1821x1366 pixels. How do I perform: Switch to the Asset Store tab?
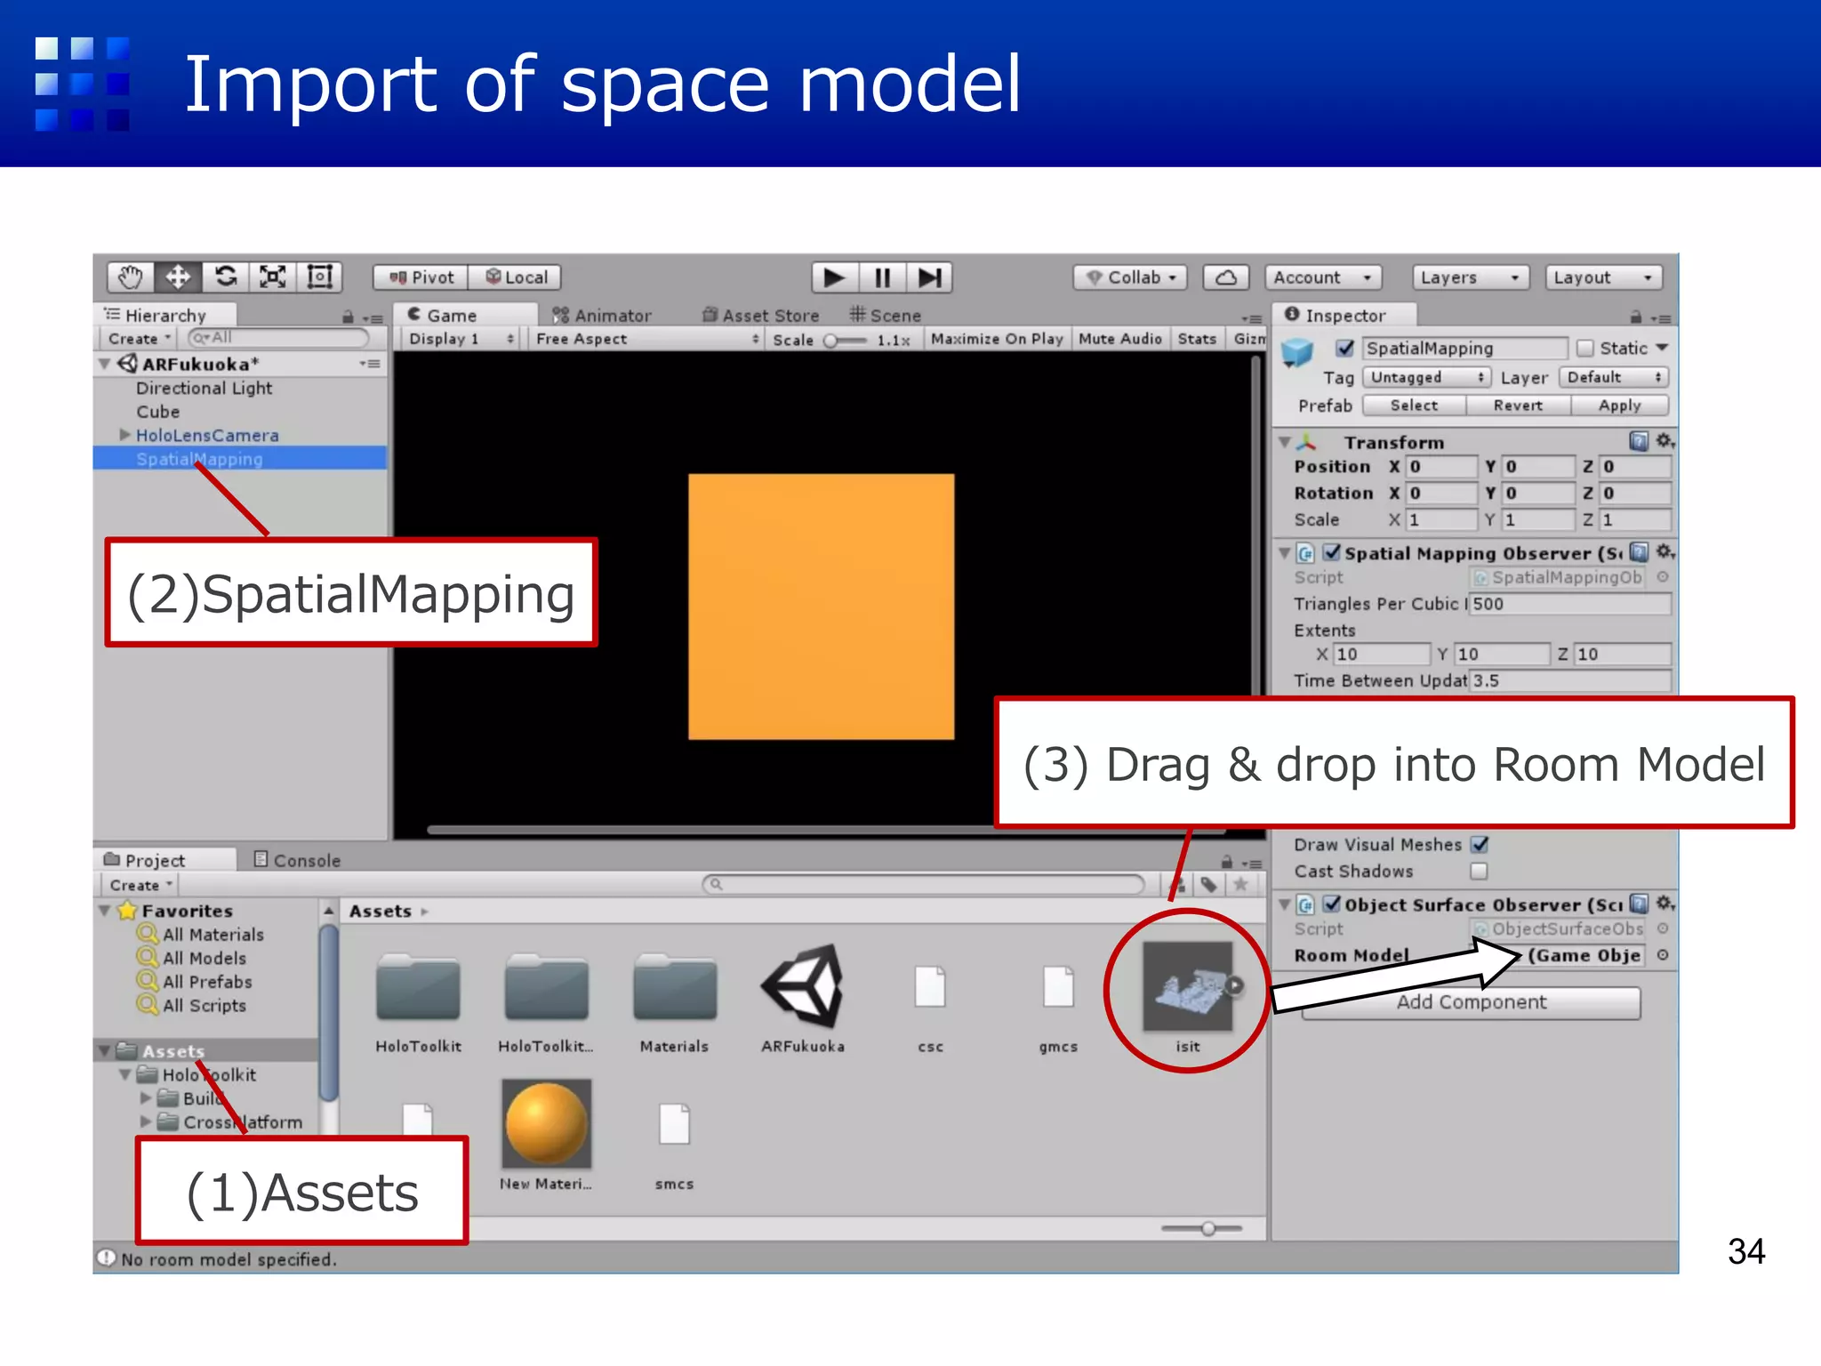point(761,315)
